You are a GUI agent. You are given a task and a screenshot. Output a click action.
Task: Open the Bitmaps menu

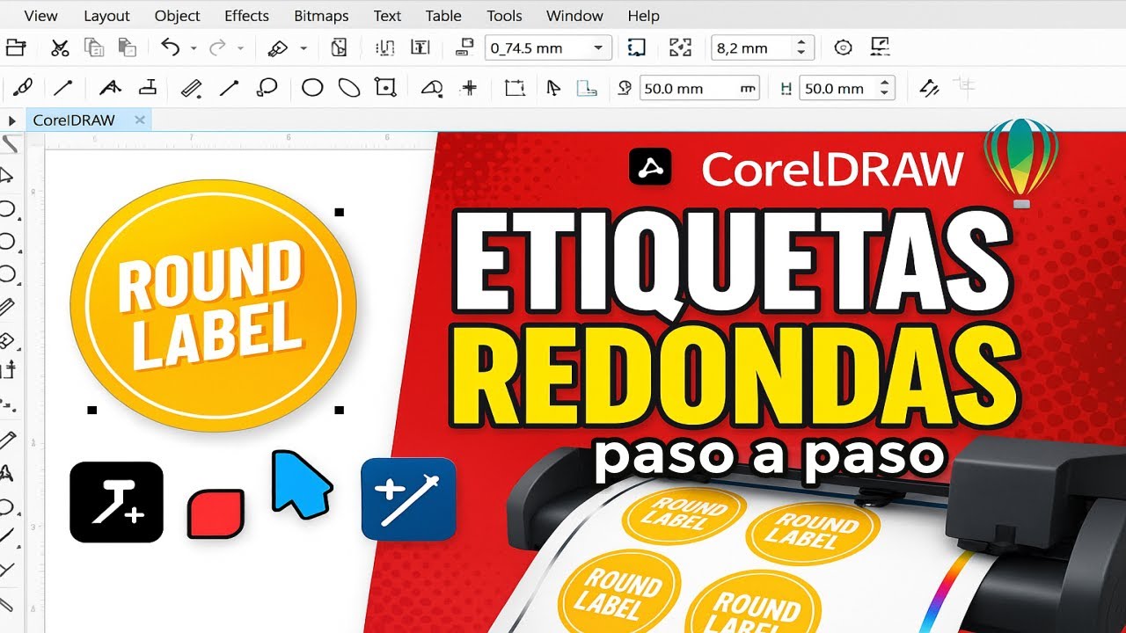point(320,16)
